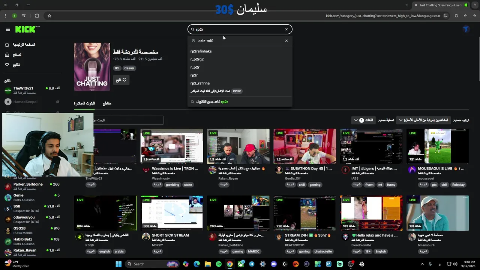Open HamadSenpai channel in sidebar

[x=32, y=102]
